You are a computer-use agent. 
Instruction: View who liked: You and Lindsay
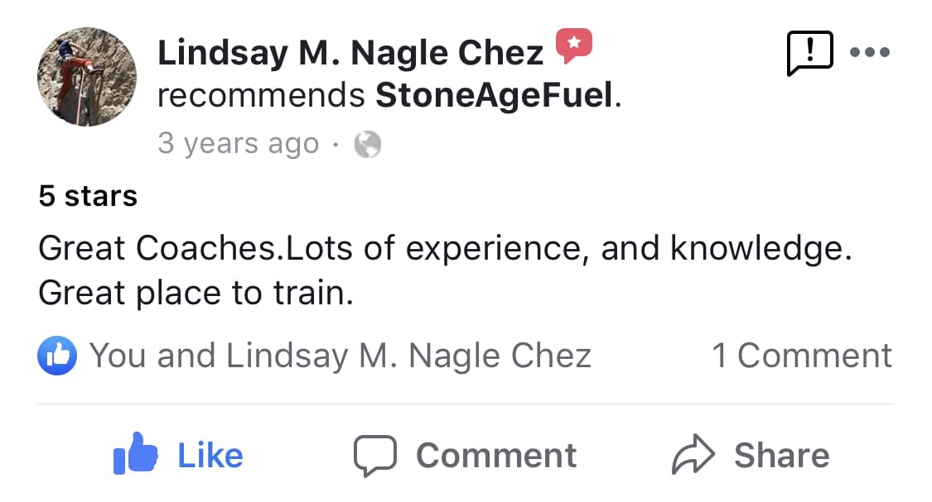tap(340, 356)
